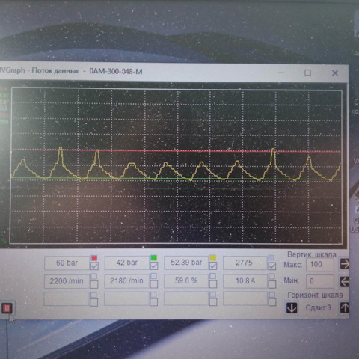
Task: Uncheck the 60 bar channel checkbox
Action: [x=94, y=266]
